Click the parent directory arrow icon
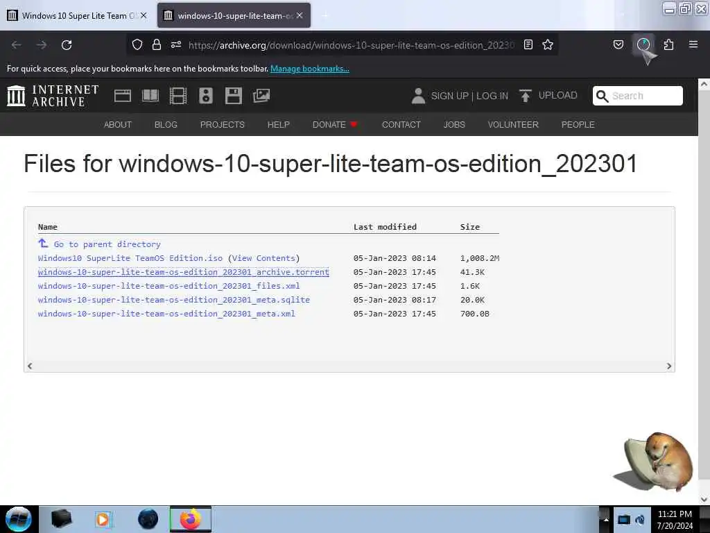This screenshot has height=533, width=710. (x=43, y=244)
